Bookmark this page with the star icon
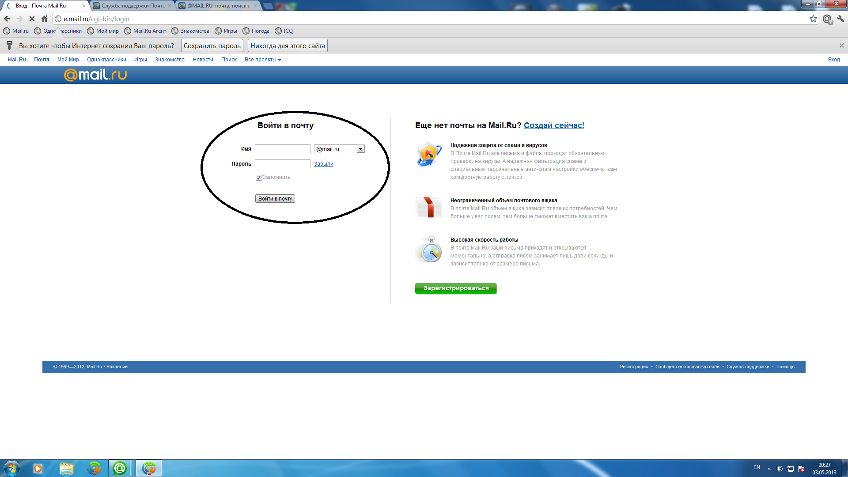Viewport: 848px width, 477px height. [x=813, y=19]
